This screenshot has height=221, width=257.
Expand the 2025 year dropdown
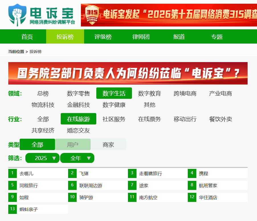[x=42, y=158]
